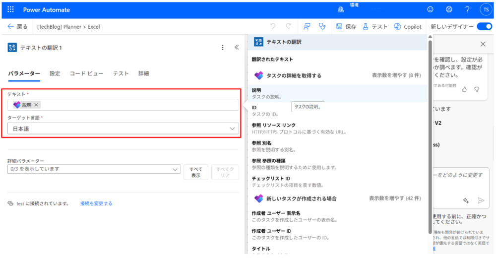The image size is (496, 258).
Task: Run テスト from the toolbar
Action: [x=375, y=27]
